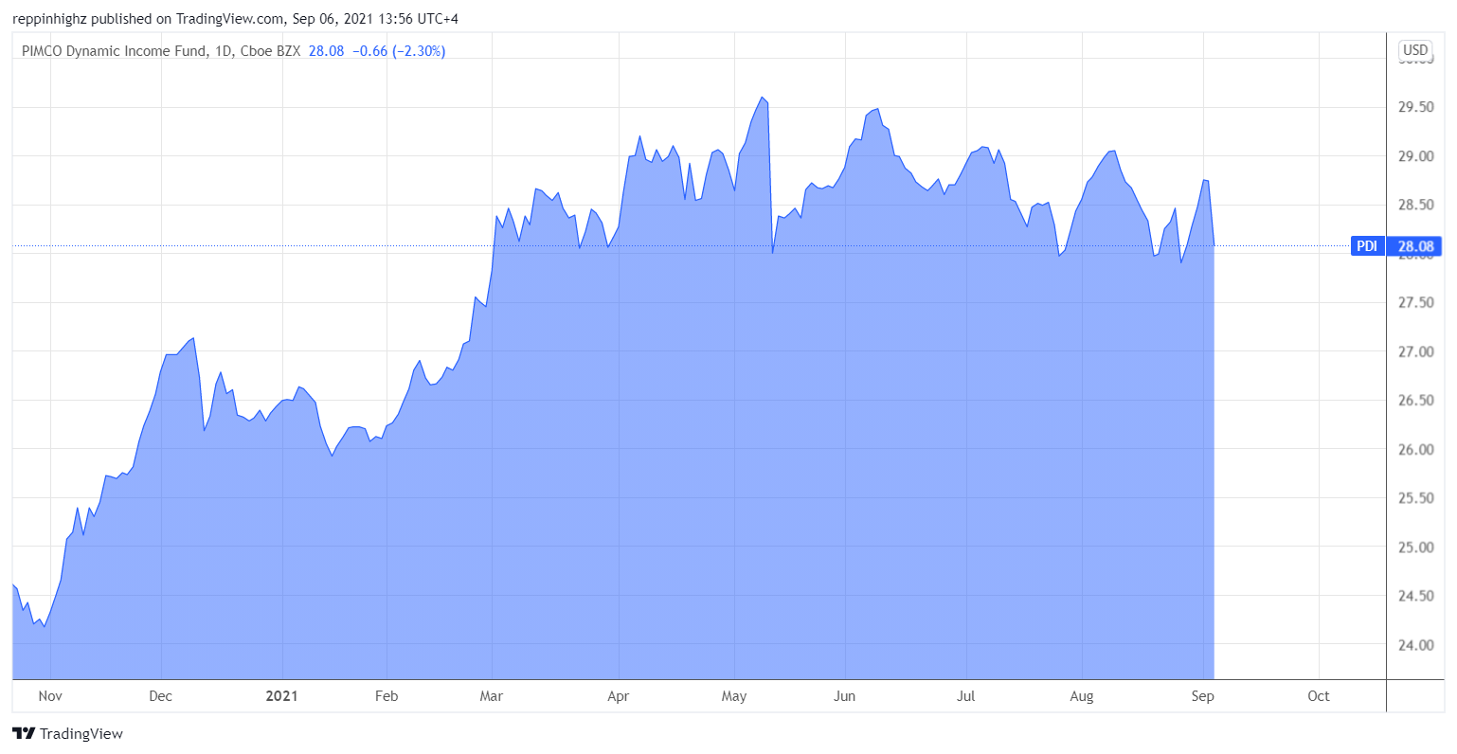Viewport: 1457px width, 754px height.
Task: Select the 28.08 last price value in header
Action: (326, 51)
